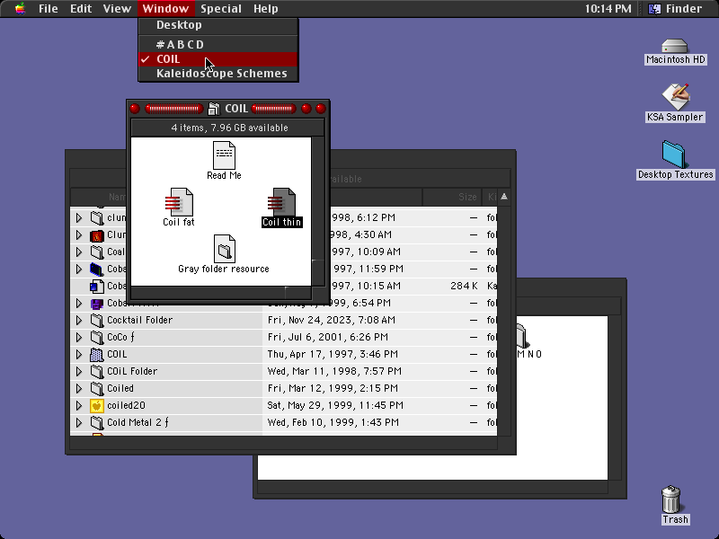The width and height of the screenshot is (719, 539).
Task: Open the Finder application menu
Action: tap(676, 9)
